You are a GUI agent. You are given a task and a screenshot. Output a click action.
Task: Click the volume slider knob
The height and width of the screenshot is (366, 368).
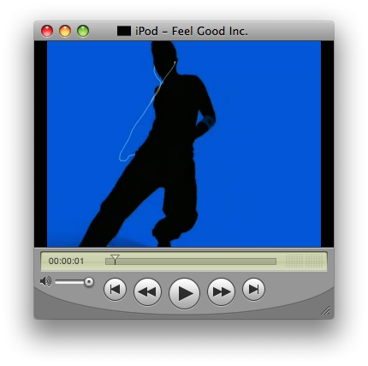coord(89,282)
